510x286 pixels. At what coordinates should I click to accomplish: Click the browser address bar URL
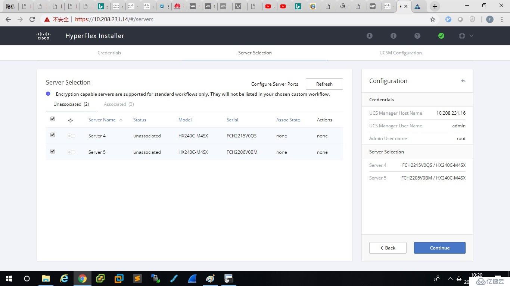(114, 19)
